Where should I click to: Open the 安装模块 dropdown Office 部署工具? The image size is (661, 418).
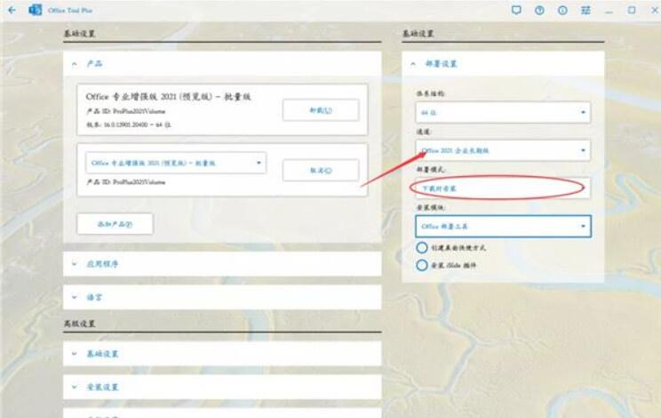pos(503,227)
